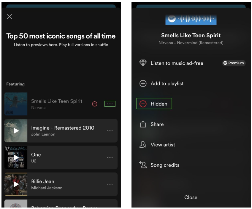Click the diamond ad-free icon
252x209 pixels.
coord(143,63)
